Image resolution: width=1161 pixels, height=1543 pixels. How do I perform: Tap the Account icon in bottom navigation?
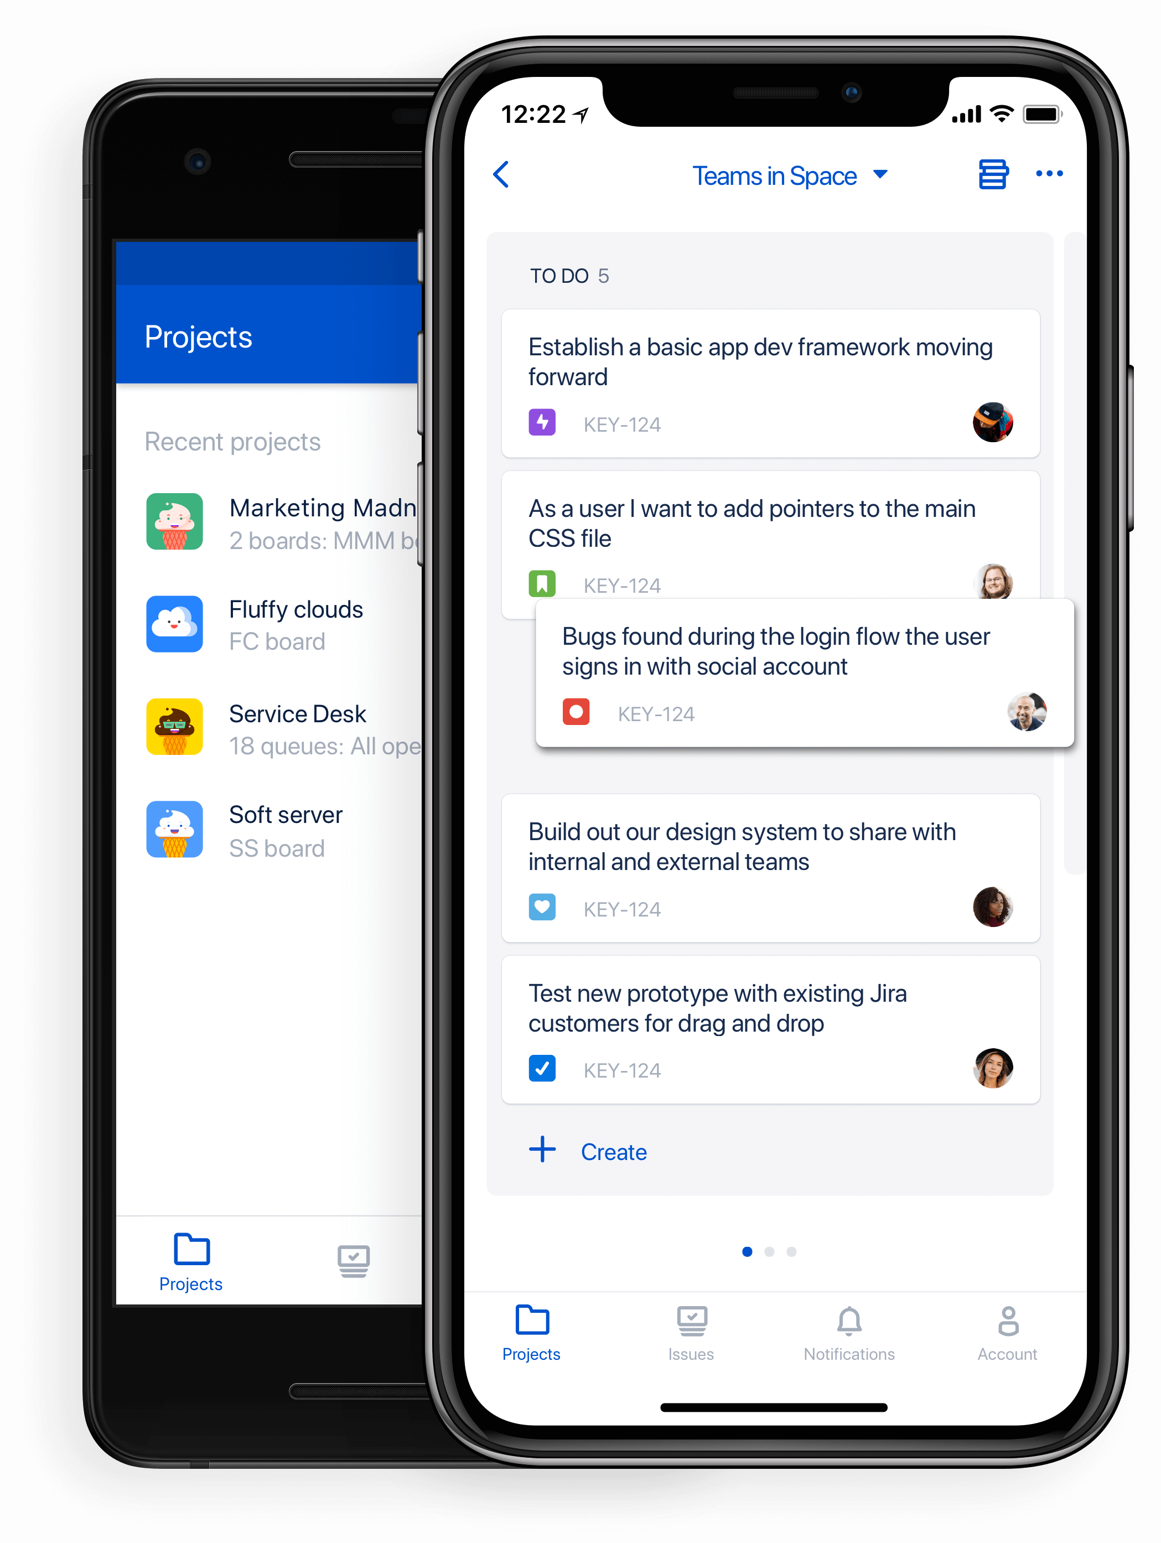click(x=1001, y=1329)
